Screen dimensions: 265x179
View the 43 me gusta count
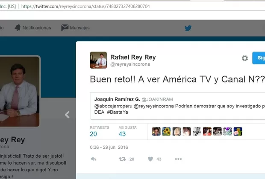pos(122,134)
